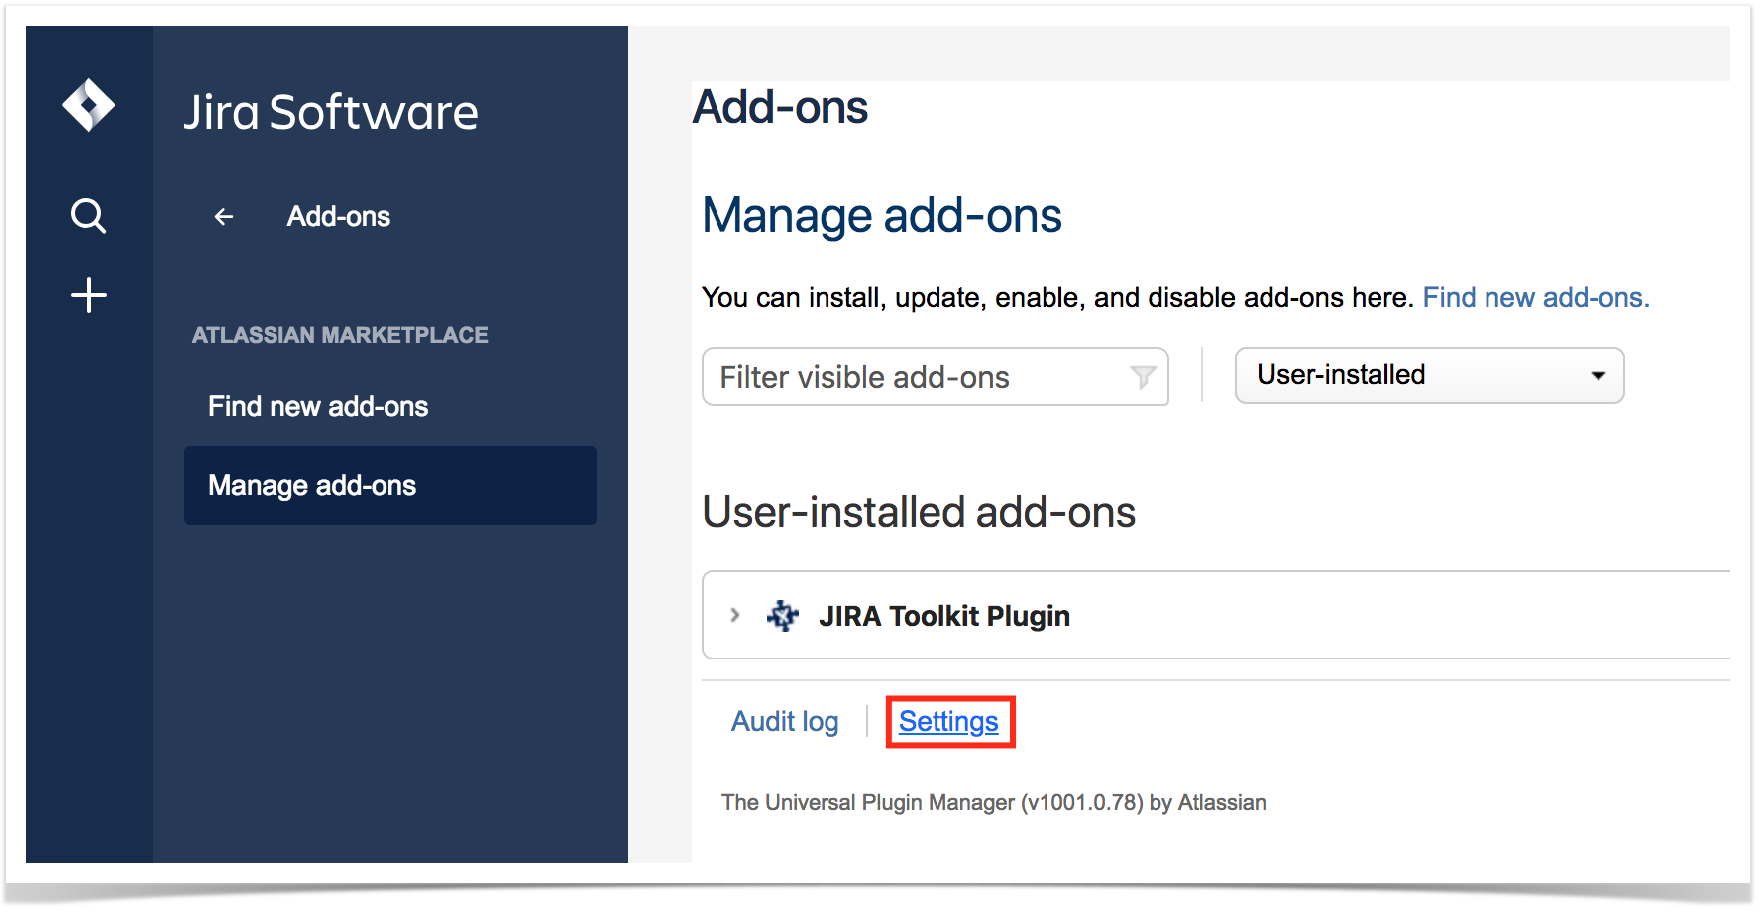
Task: Go back using the left arrow icon
Action: 224,216
